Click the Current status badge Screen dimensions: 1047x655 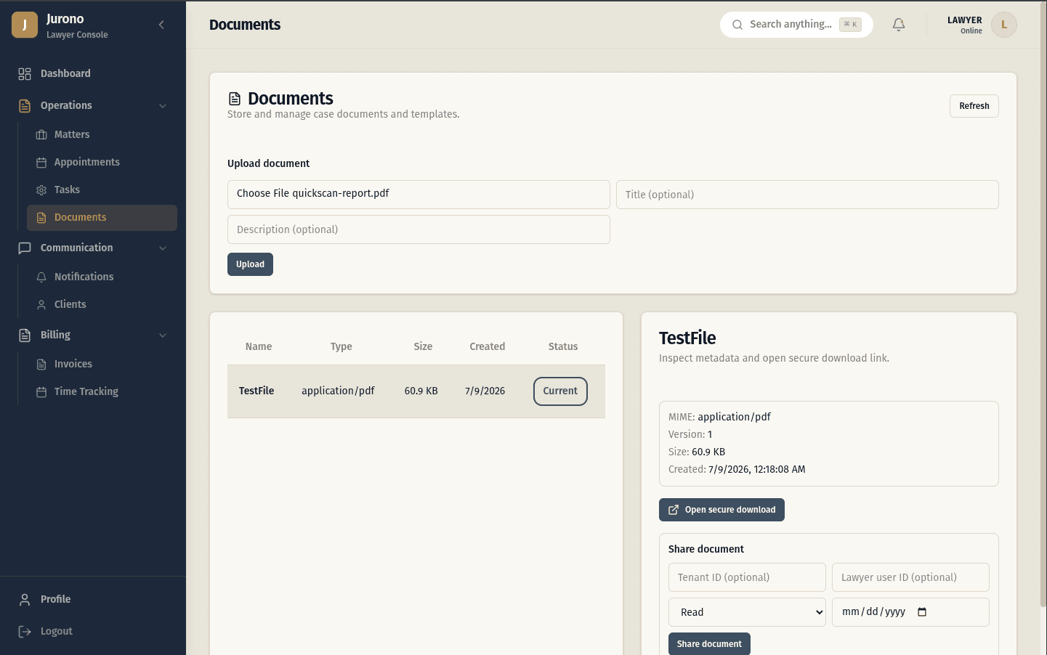click(x=560, y=391)
